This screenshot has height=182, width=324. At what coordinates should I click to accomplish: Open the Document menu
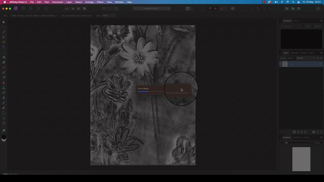57,2
